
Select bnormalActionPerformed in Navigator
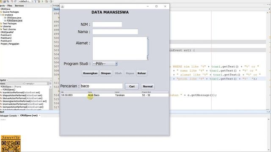pos(23,104)
